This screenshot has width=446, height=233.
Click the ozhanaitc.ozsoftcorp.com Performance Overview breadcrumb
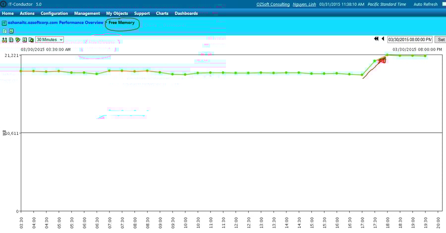pos(56,23)
